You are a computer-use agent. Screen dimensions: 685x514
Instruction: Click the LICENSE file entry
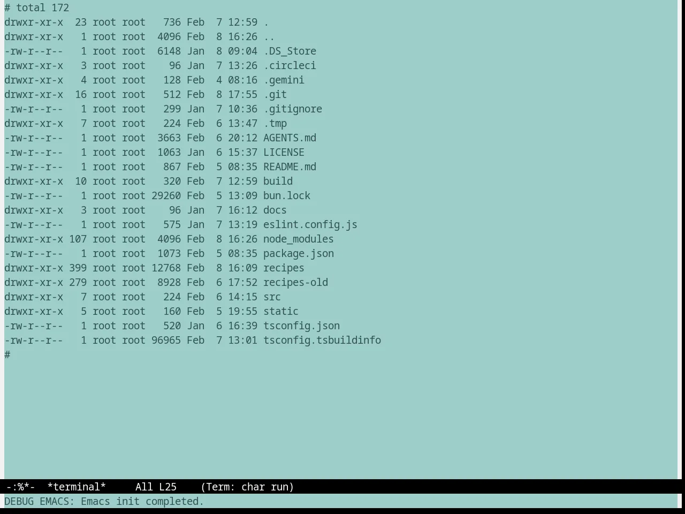point(284,152)
